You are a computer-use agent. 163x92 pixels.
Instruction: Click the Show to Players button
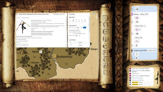click(x=56, y=14)
